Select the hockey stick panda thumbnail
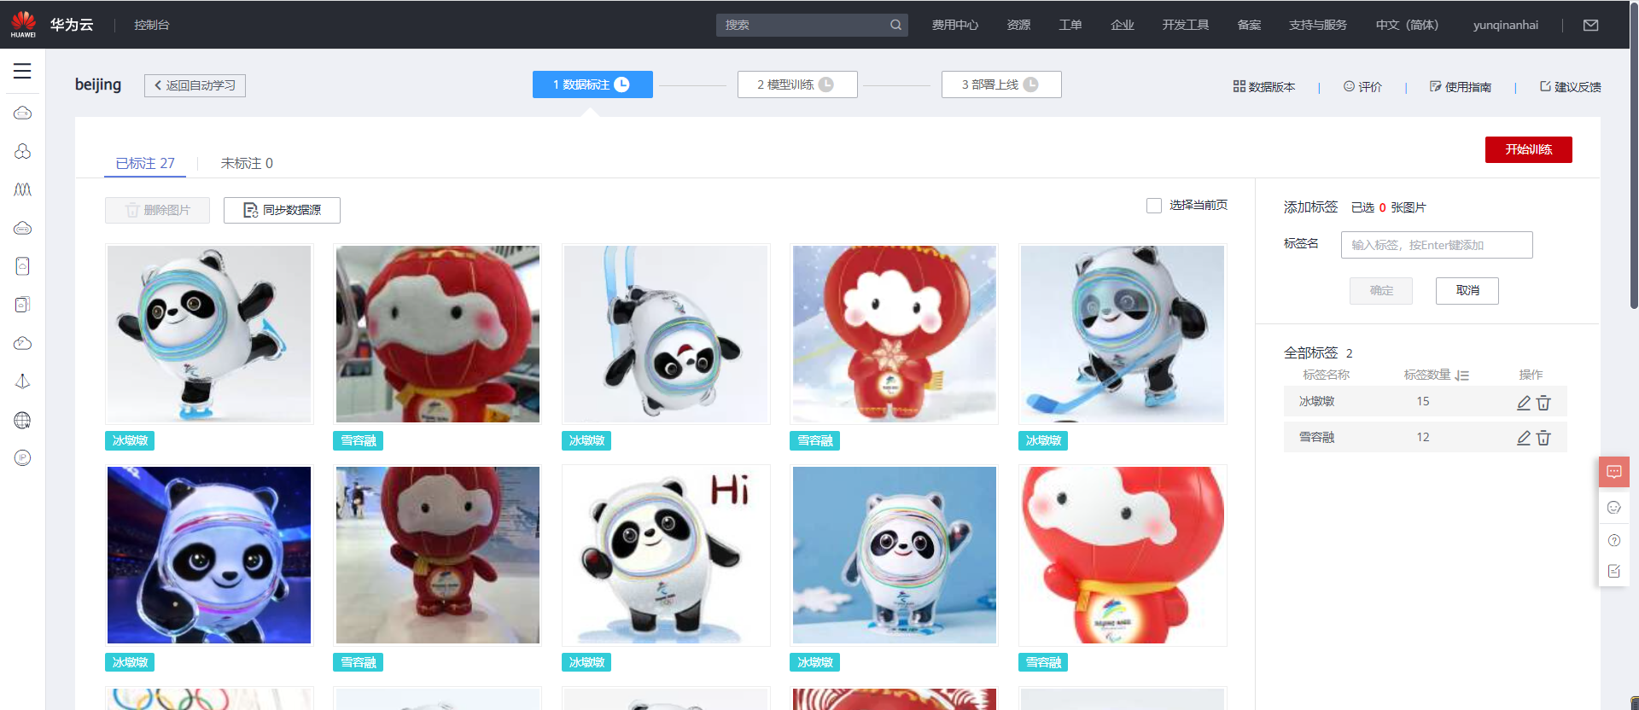1639x710 pixels. point(1123,334)
